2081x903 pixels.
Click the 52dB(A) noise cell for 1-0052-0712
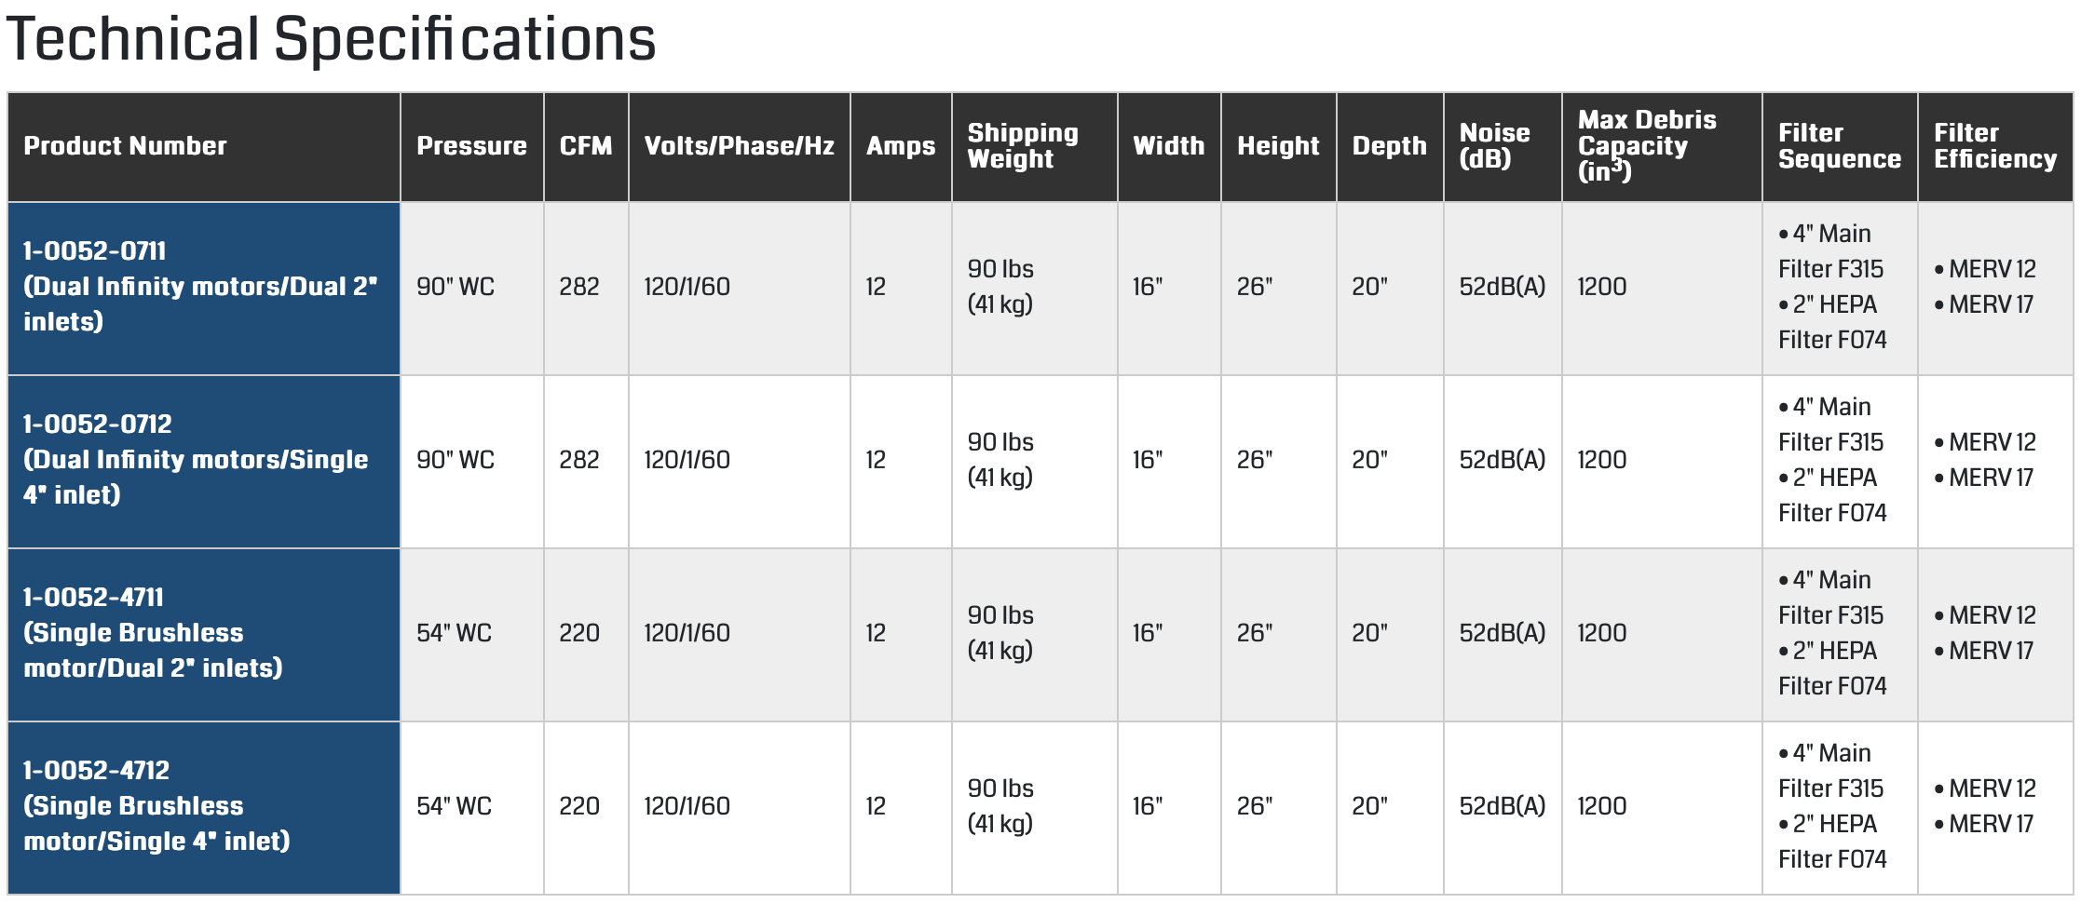click(x=1502, y=460)
